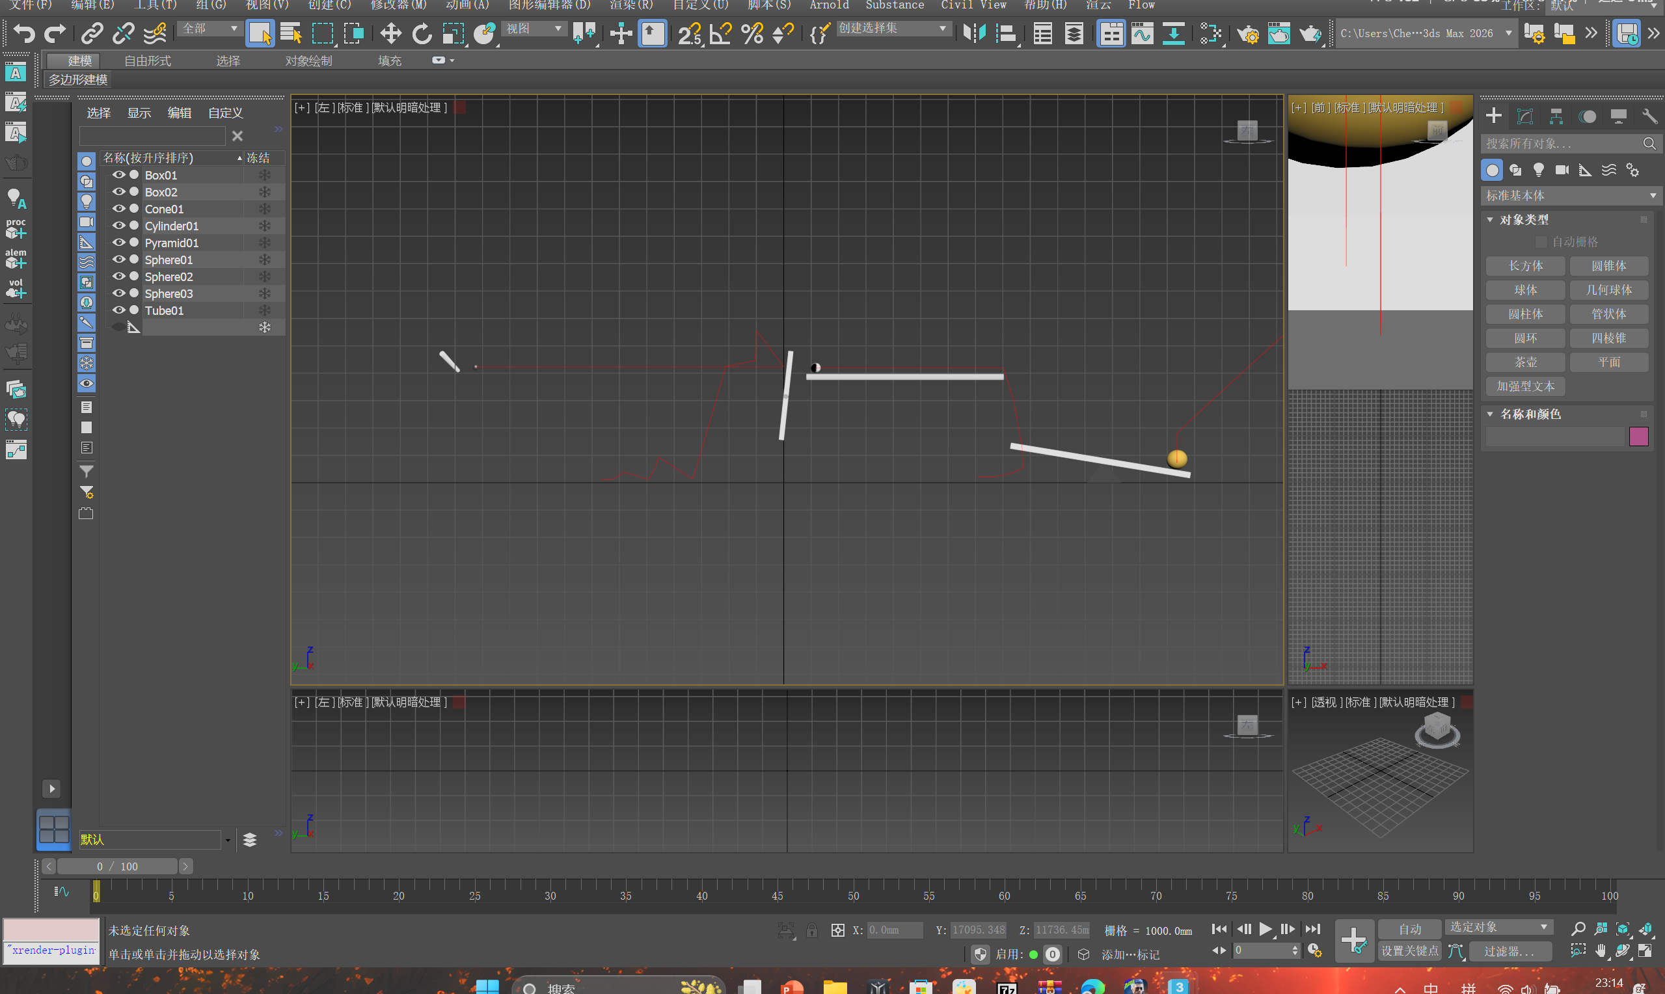Toggle visibility eye of Box01
This screenshot has height=994, width=1665.
pos(118,175)
